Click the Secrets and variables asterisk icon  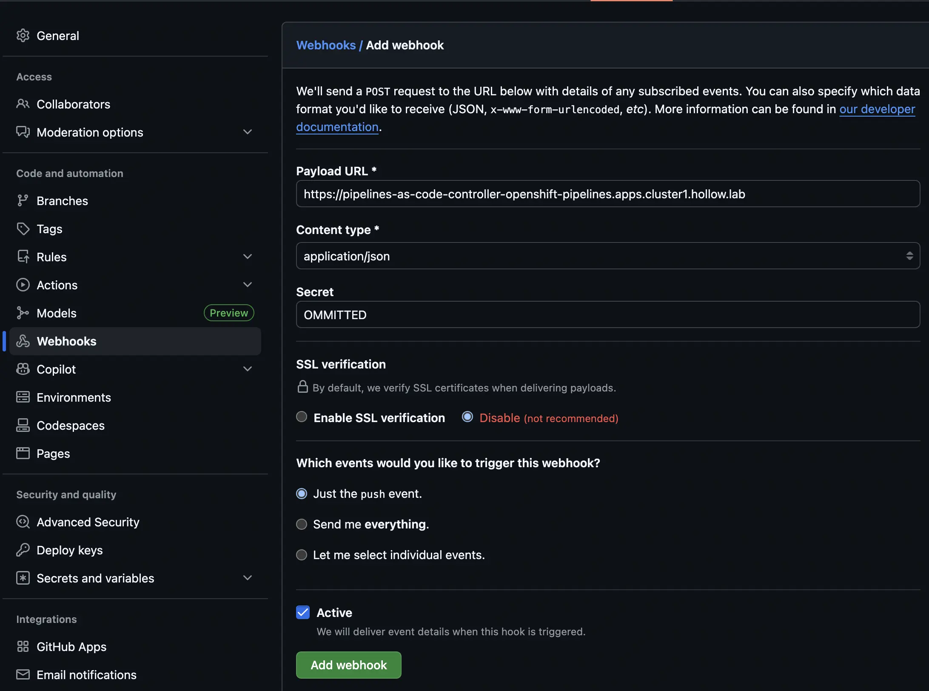(23, 578)
